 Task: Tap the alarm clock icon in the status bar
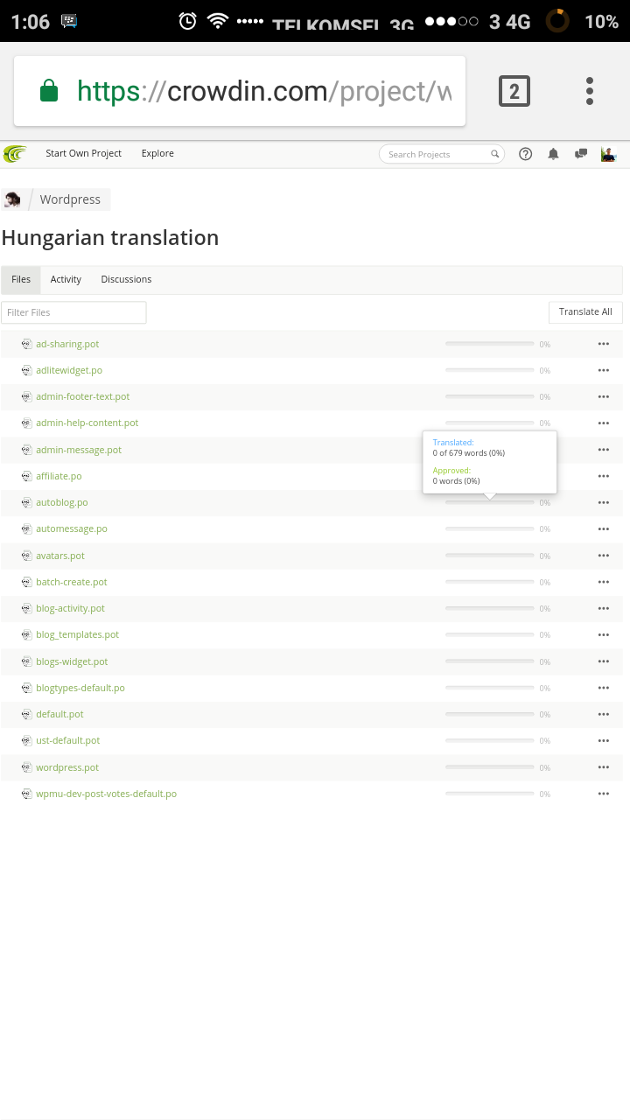pos(187,21)
